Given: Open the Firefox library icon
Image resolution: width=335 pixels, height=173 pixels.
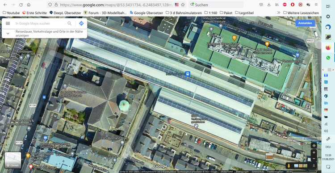Looking at the screenshot, I should 277,4.
